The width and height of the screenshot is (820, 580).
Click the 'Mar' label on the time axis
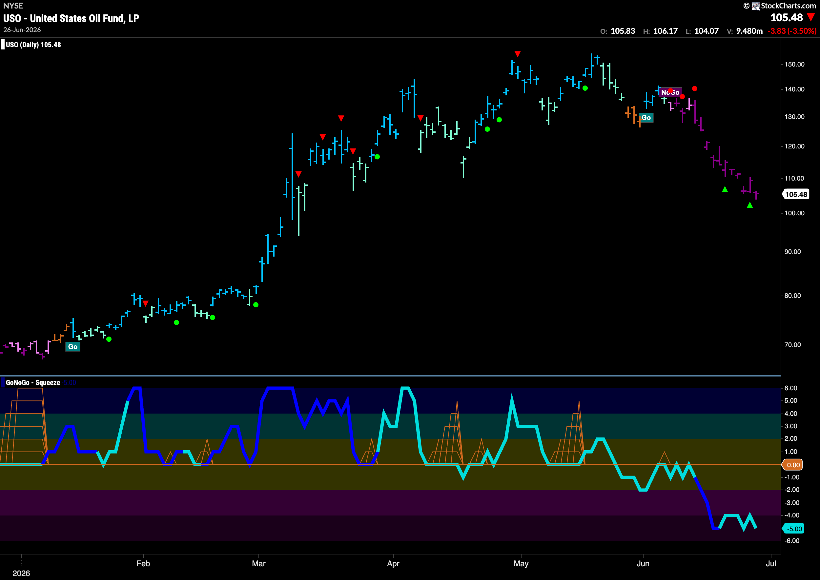pyautogui.click(x=258, y=564)
